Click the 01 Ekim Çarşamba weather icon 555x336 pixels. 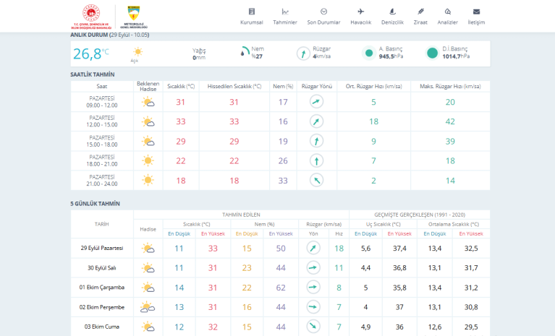click(x=148, y=288)
